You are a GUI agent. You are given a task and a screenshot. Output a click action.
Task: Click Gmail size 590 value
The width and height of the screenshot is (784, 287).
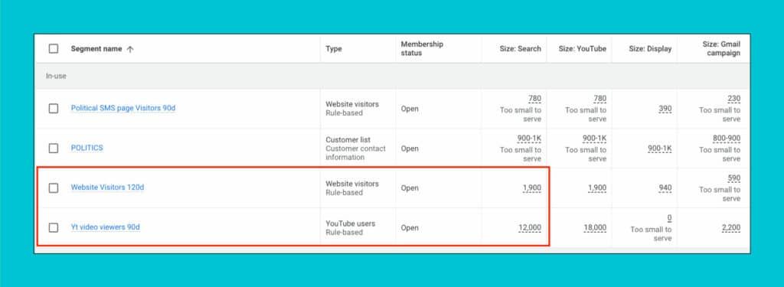(x=734, y=178)
